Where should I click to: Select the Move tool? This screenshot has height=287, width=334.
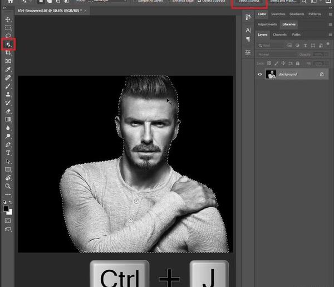point(8,20)
